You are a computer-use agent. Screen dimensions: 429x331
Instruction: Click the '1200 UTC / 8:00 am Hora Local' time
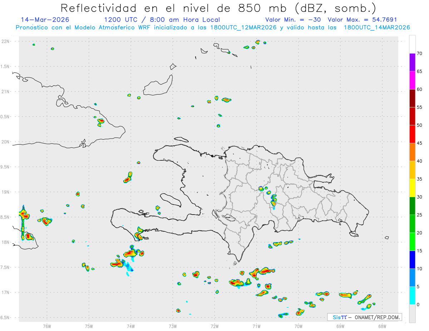[x=162, y=20]
